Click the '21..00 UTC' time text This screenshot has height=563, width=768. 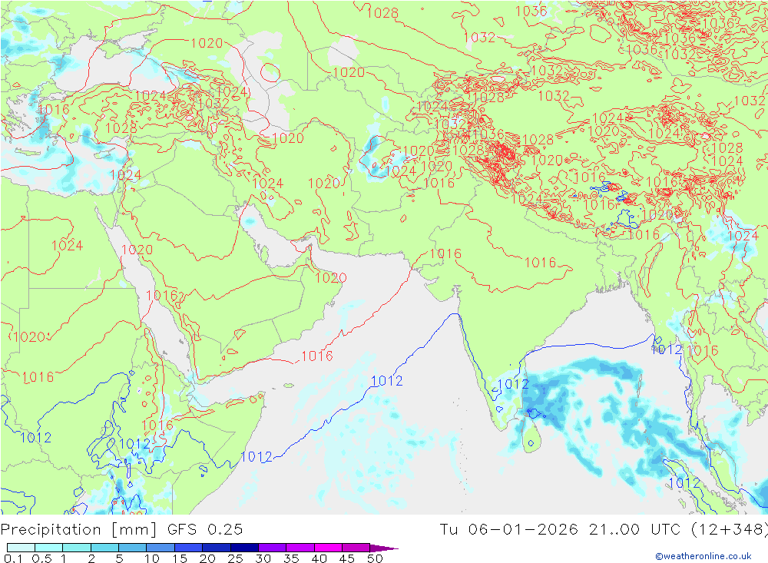pos(635,529)
